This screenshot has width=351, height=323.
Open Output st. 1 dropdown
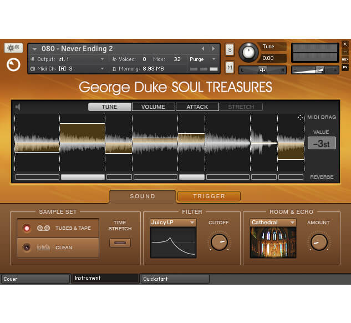(x=102, y=59)
